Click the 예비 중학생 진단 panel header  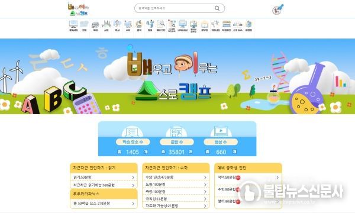248,168
